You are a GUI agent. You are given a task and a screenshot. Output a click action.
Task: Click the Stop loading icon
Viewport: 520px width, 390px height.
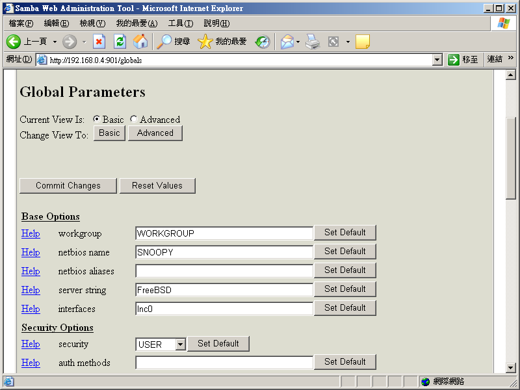click(99, 42)
